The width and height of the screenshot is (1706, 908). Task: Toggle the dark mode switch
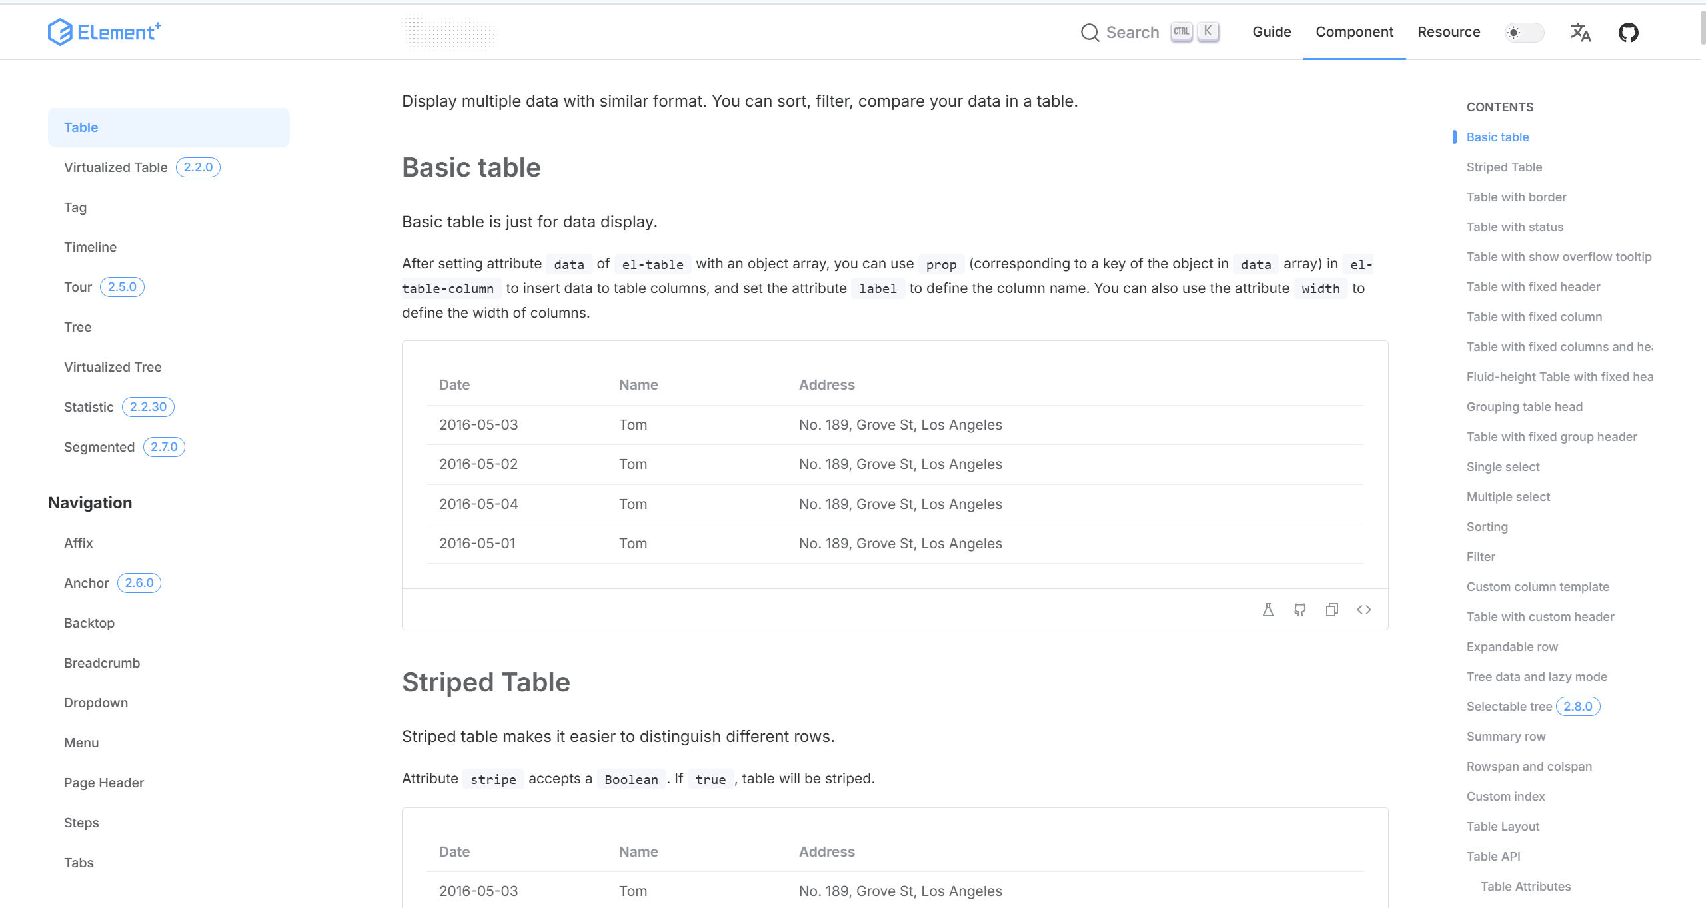[x=1524, y=32]
